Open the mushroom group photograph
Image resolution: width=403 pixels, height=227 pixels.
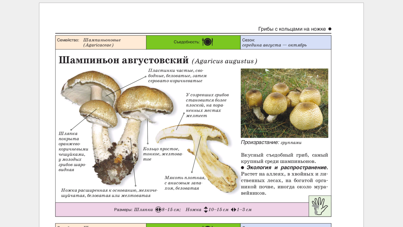(284, 103)
